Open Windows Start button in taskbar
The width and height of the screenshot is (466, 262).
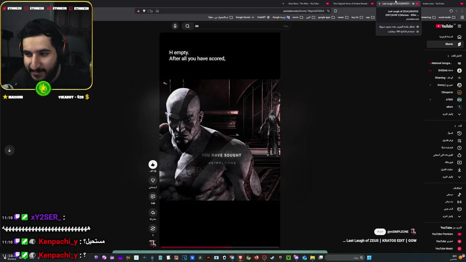click(369, 258)
